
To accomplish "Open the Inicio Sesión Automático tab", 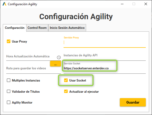I will coord(67,28).
